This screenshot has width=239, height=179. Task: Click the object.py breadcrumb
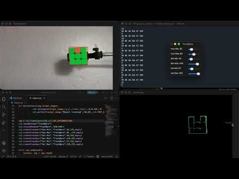(18, 103)
